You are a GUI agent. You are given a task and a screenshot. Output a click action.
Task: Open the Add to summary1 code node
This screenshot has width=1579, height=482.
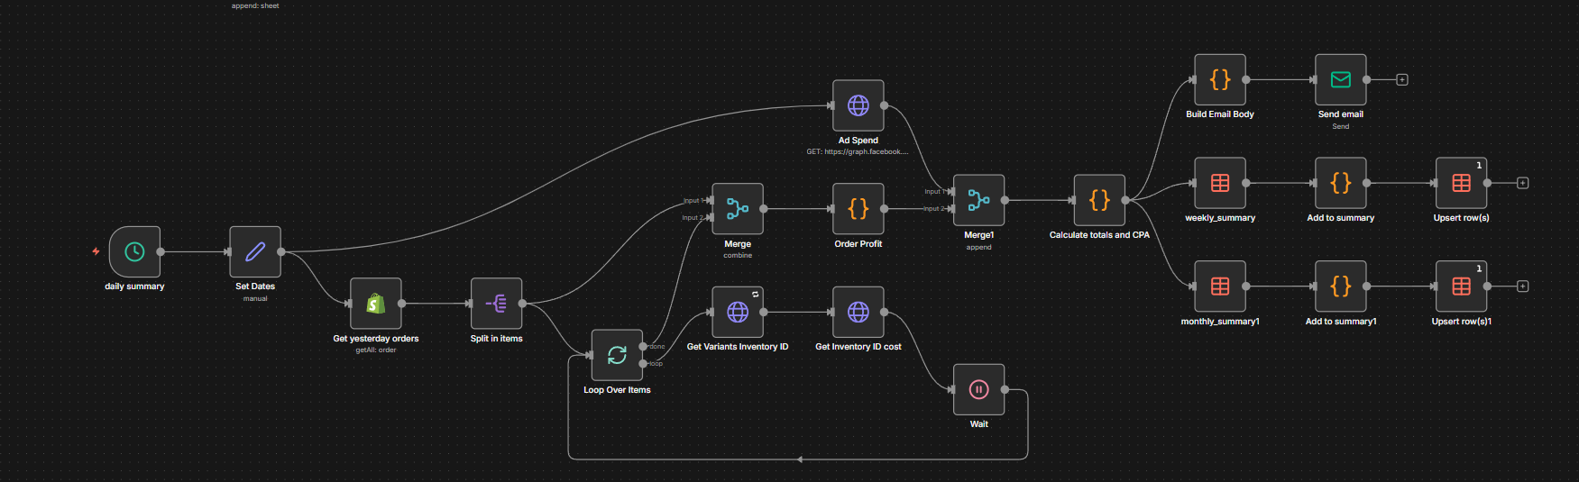tap(1341, 286)
